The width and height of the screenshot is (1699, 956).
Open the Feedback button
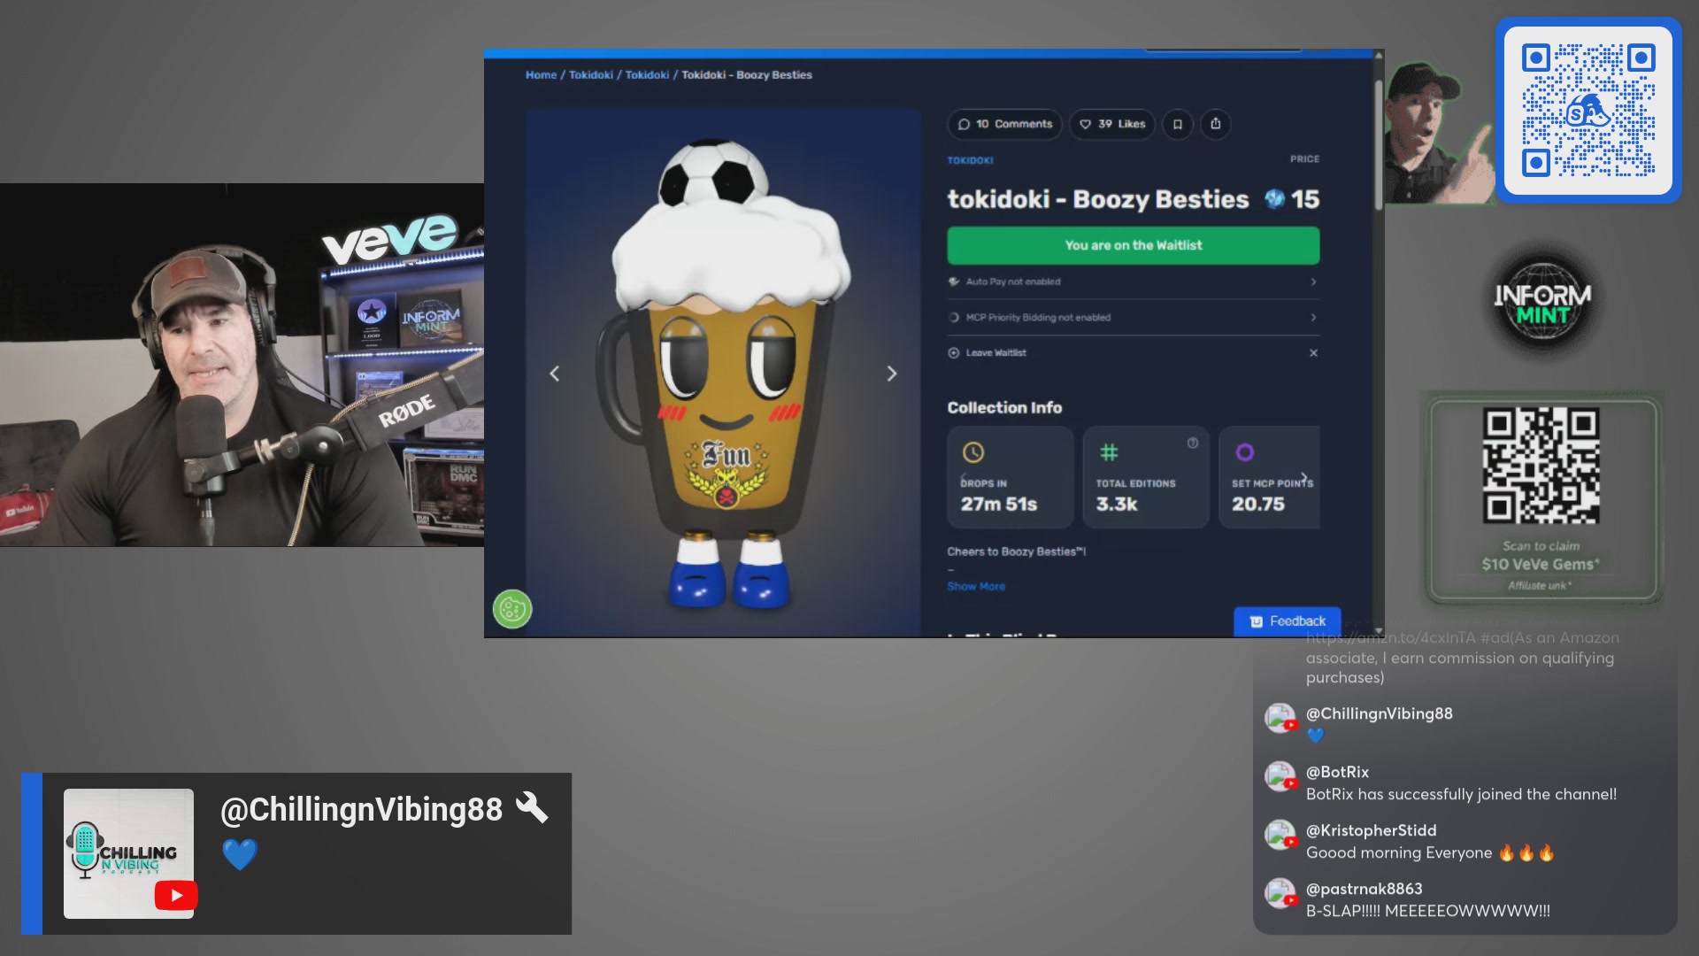click(x=1288, y=621)
